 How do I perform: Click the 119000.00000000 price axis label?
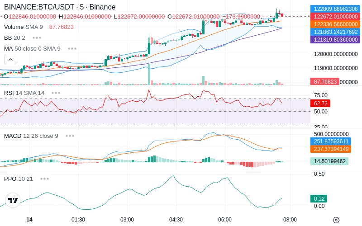[x=336, y=68]
